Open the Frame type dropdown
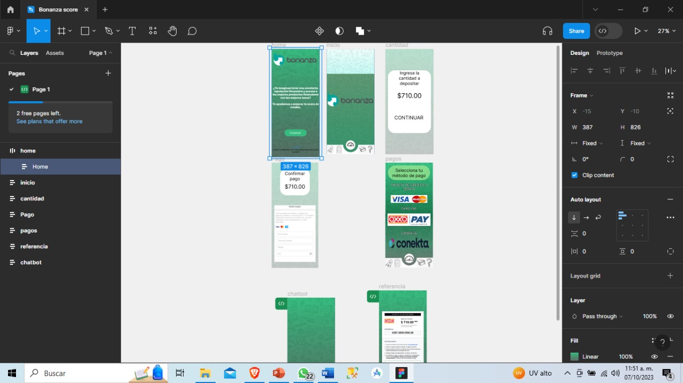The width and height of the screenshot is (683, 383). point(582,95)
